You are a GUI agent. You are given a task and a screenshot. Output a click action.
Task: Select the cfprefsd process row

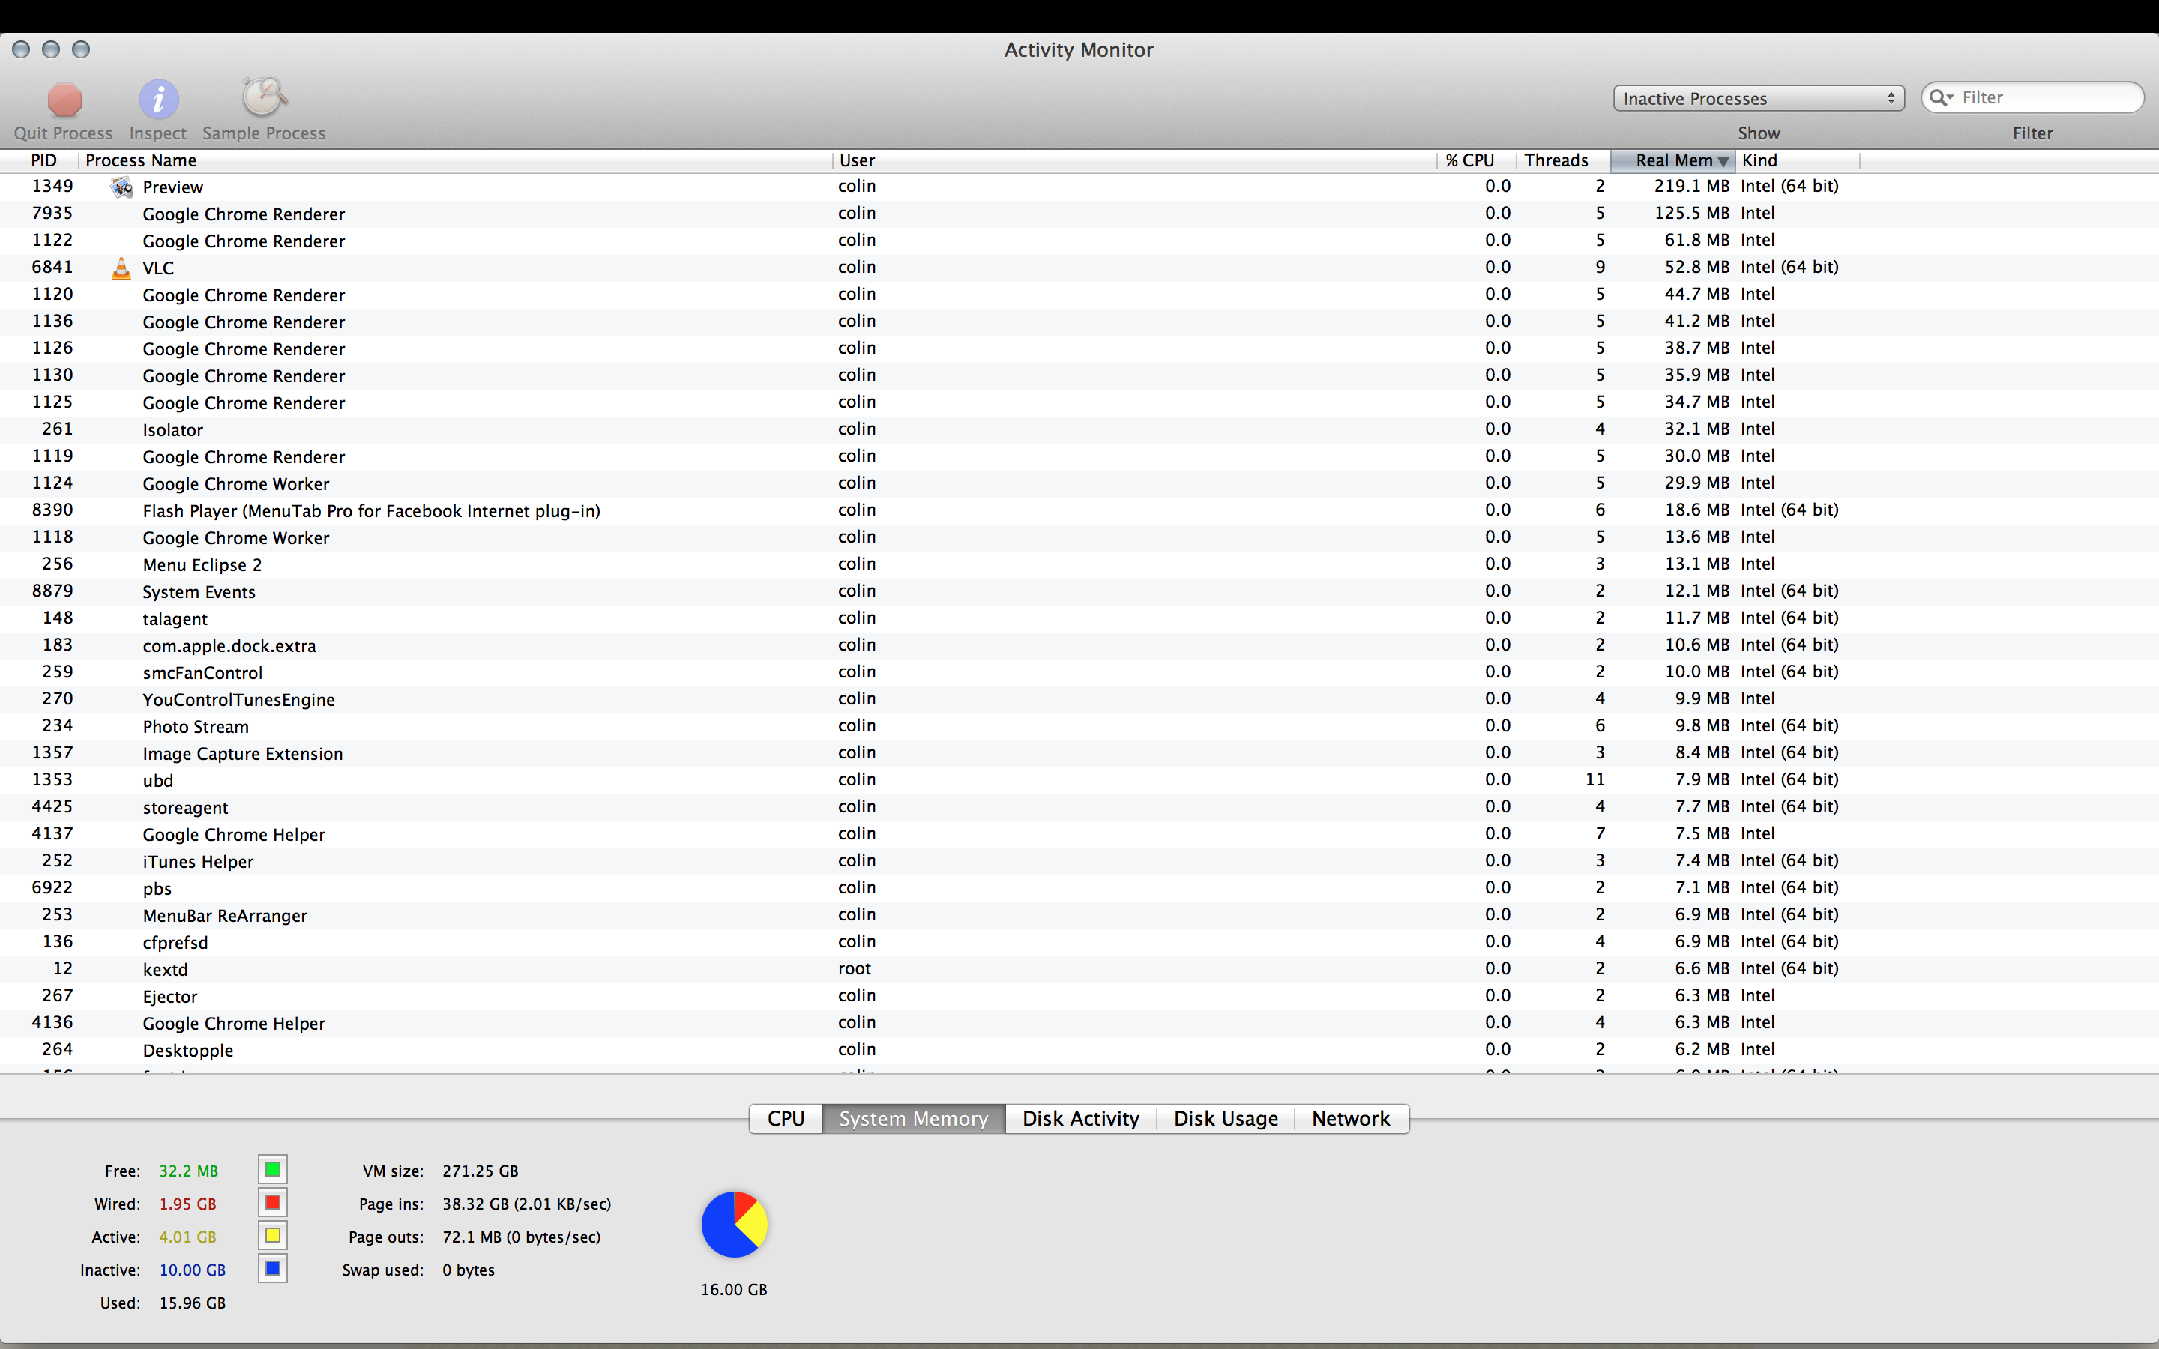(1079, 942)
